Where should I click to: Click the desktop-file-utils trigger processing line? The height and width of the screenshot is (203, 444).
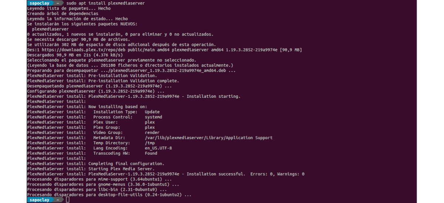tap(109, 195)
